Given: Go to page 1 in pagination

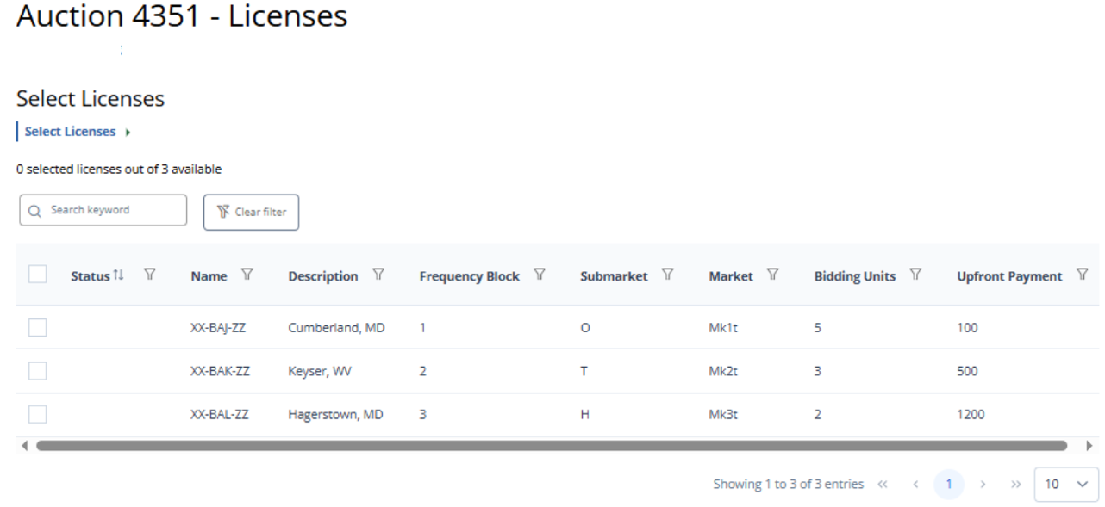Looking at the screenshot, I should click(949, 485).
